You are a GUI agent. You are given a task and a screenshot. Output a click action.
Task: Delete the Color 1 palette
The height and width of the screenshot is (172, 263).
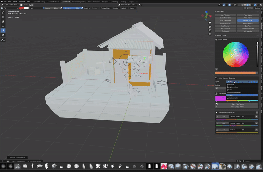256,130
